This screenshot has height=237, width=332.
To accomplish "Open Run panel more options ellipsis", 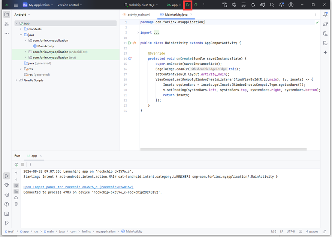I will click(30, 164).
